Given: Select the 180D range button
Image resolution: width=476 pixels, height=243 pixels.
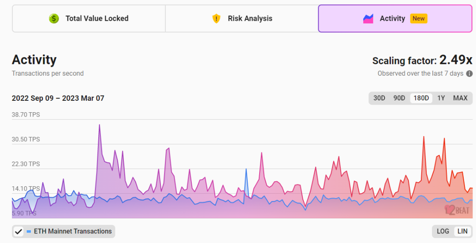Looking at the screenshot, I should tap(421, 98).
